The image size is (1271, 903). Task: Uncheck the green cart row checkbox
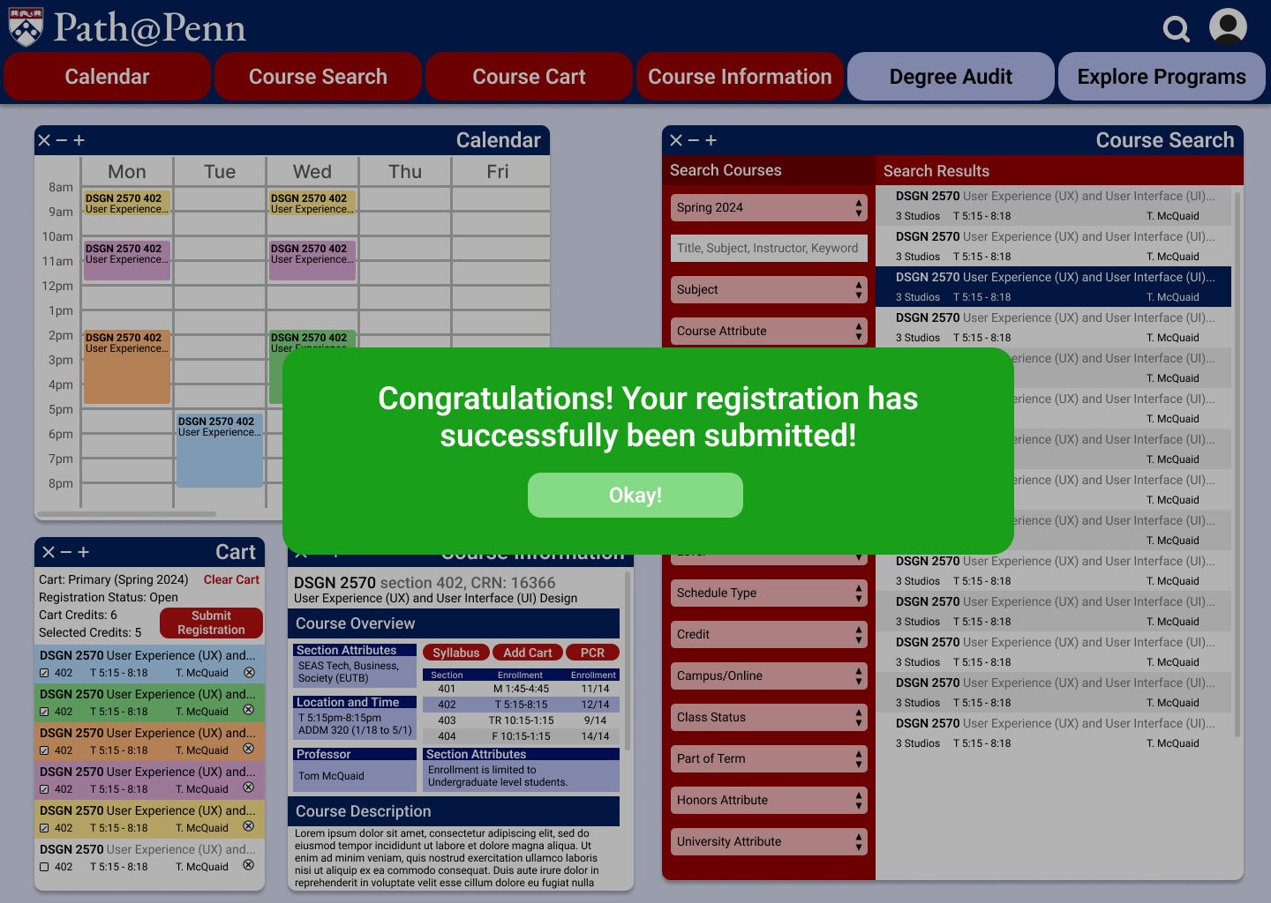pos(44,712)
